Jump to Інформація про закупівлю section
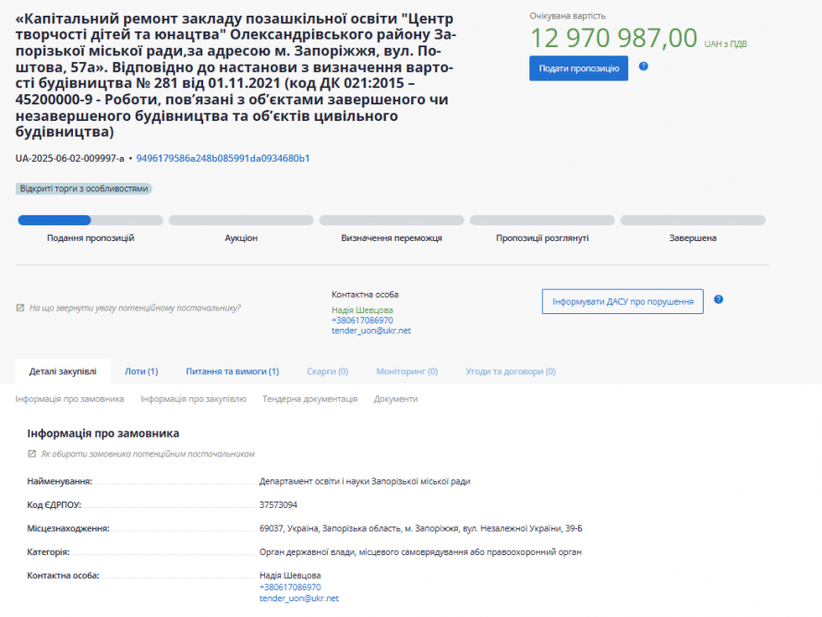 click(193, 399)
